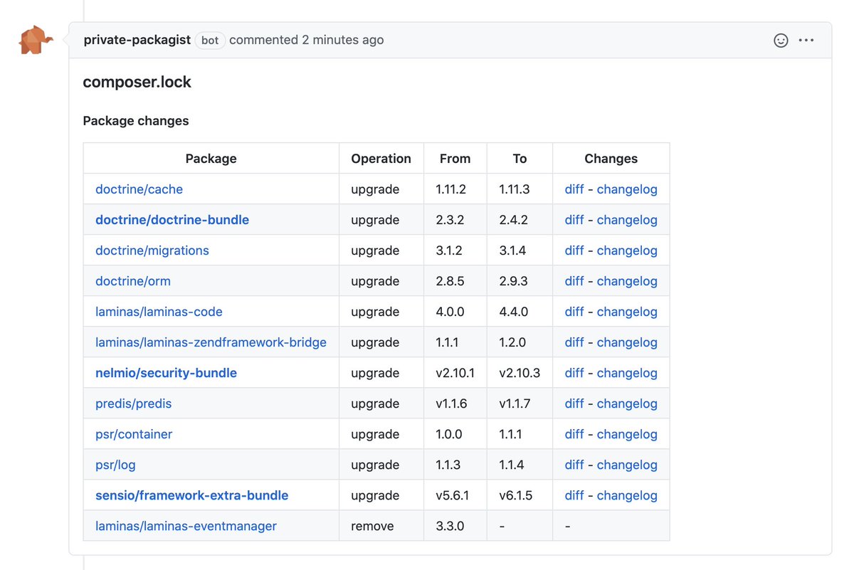View diff for doctrine/migrations

[x=574, y=250]
